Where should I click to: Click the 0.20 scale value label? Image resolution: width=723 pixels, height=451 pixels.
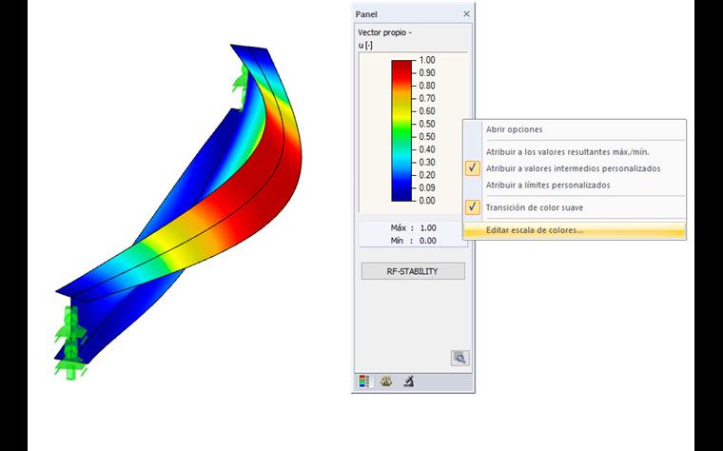(427, 175)
